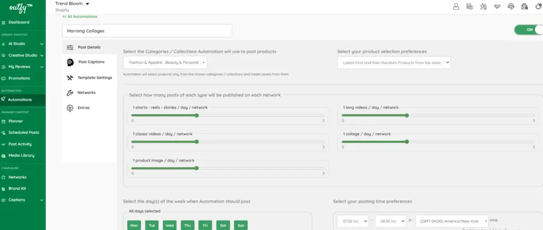Click the Captions sidebar icon
Image resolution: width=543 pixels, height=230 pixels.
pos(4,200)
